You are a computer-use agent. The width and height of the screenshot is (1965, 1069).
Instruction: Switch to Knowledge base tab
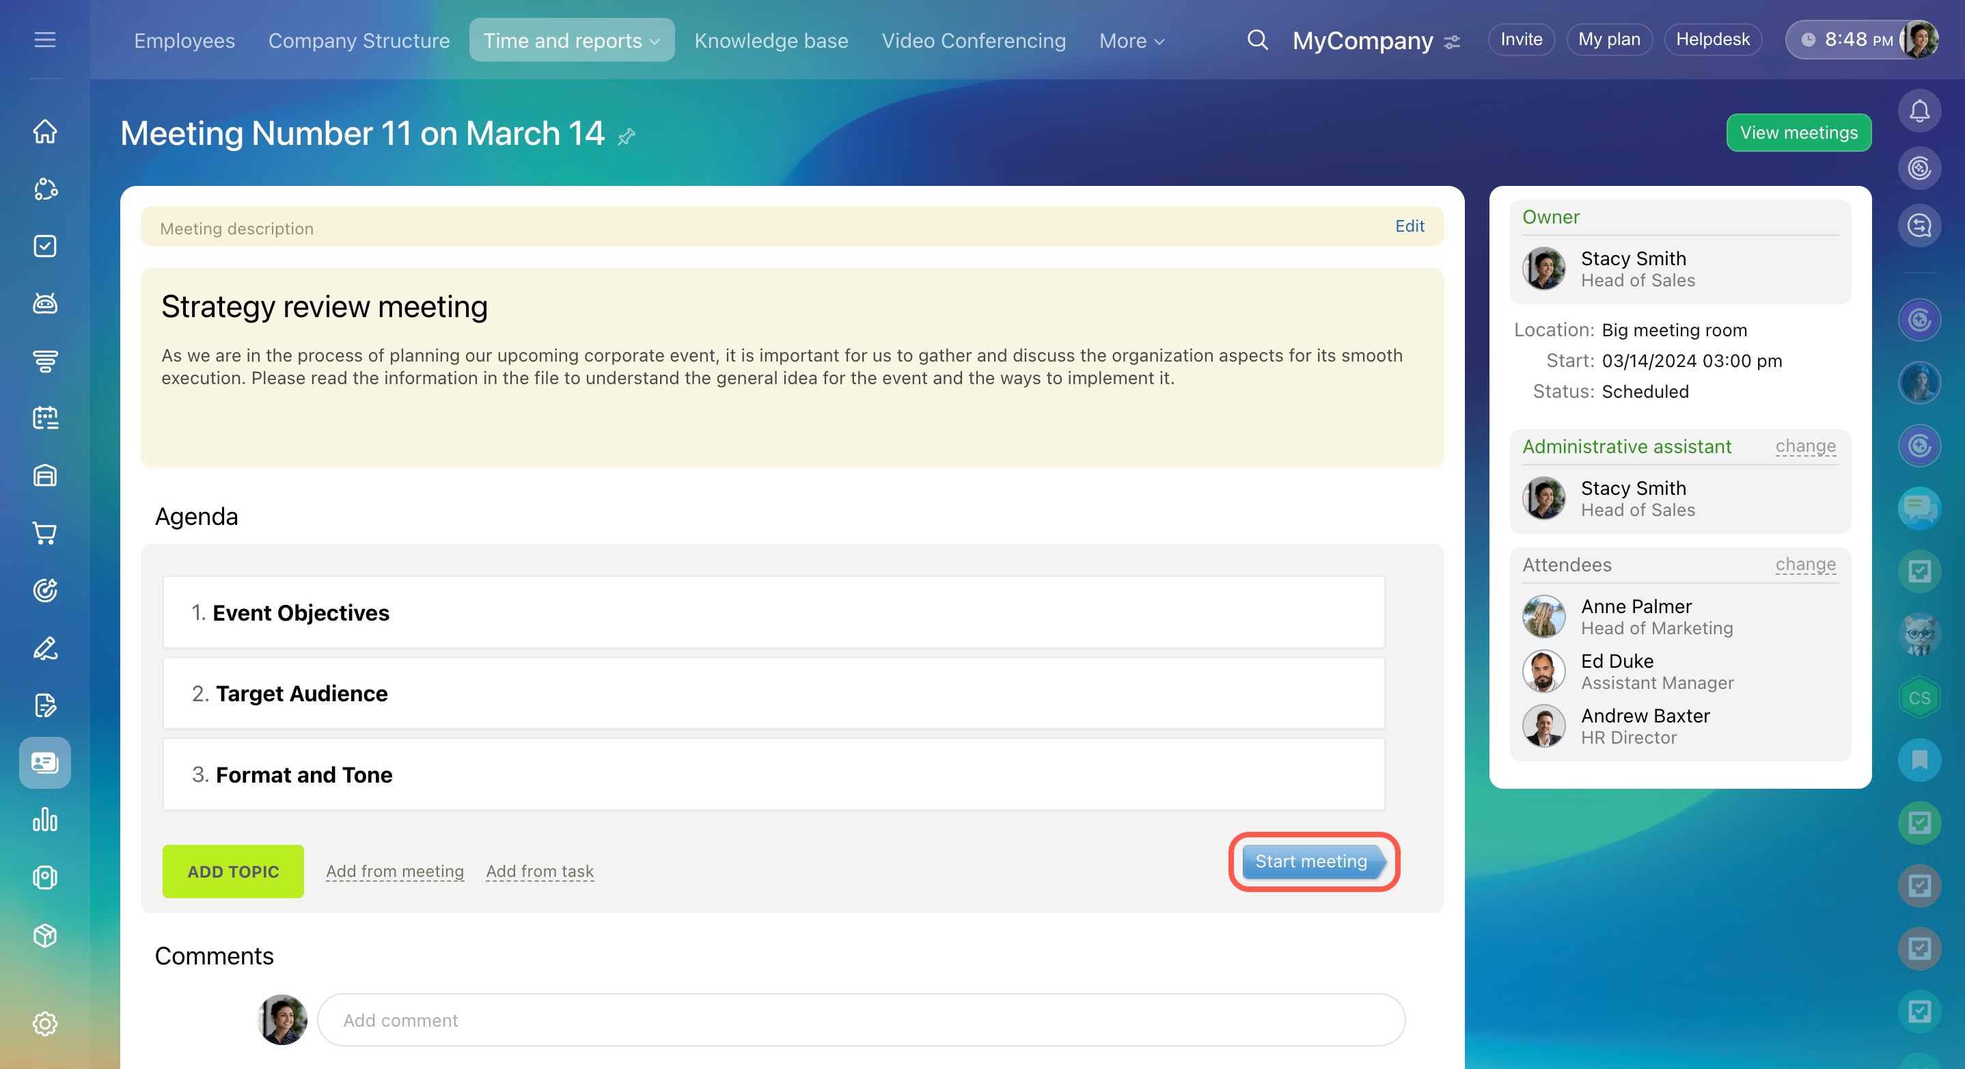click(771, 40)
